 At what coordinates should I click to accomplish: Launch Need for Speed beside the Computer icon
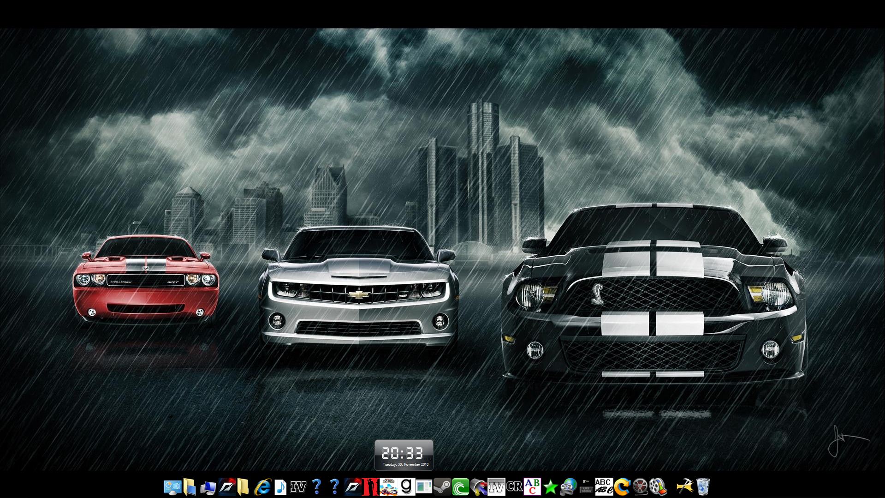(226, 487)
